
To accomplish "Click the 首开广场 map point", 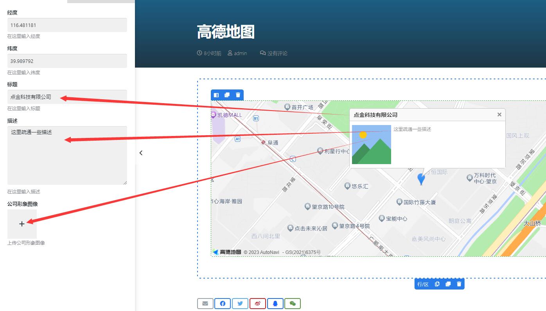I will [x=299, y=107].
